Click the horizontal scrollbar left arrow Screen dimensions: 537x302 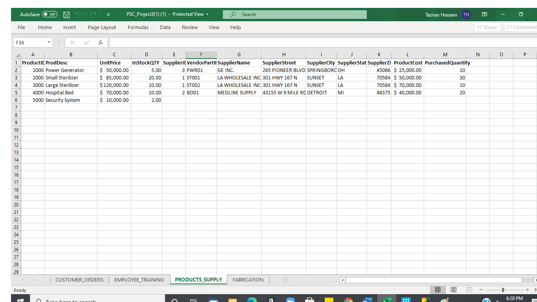coord(342,280)
